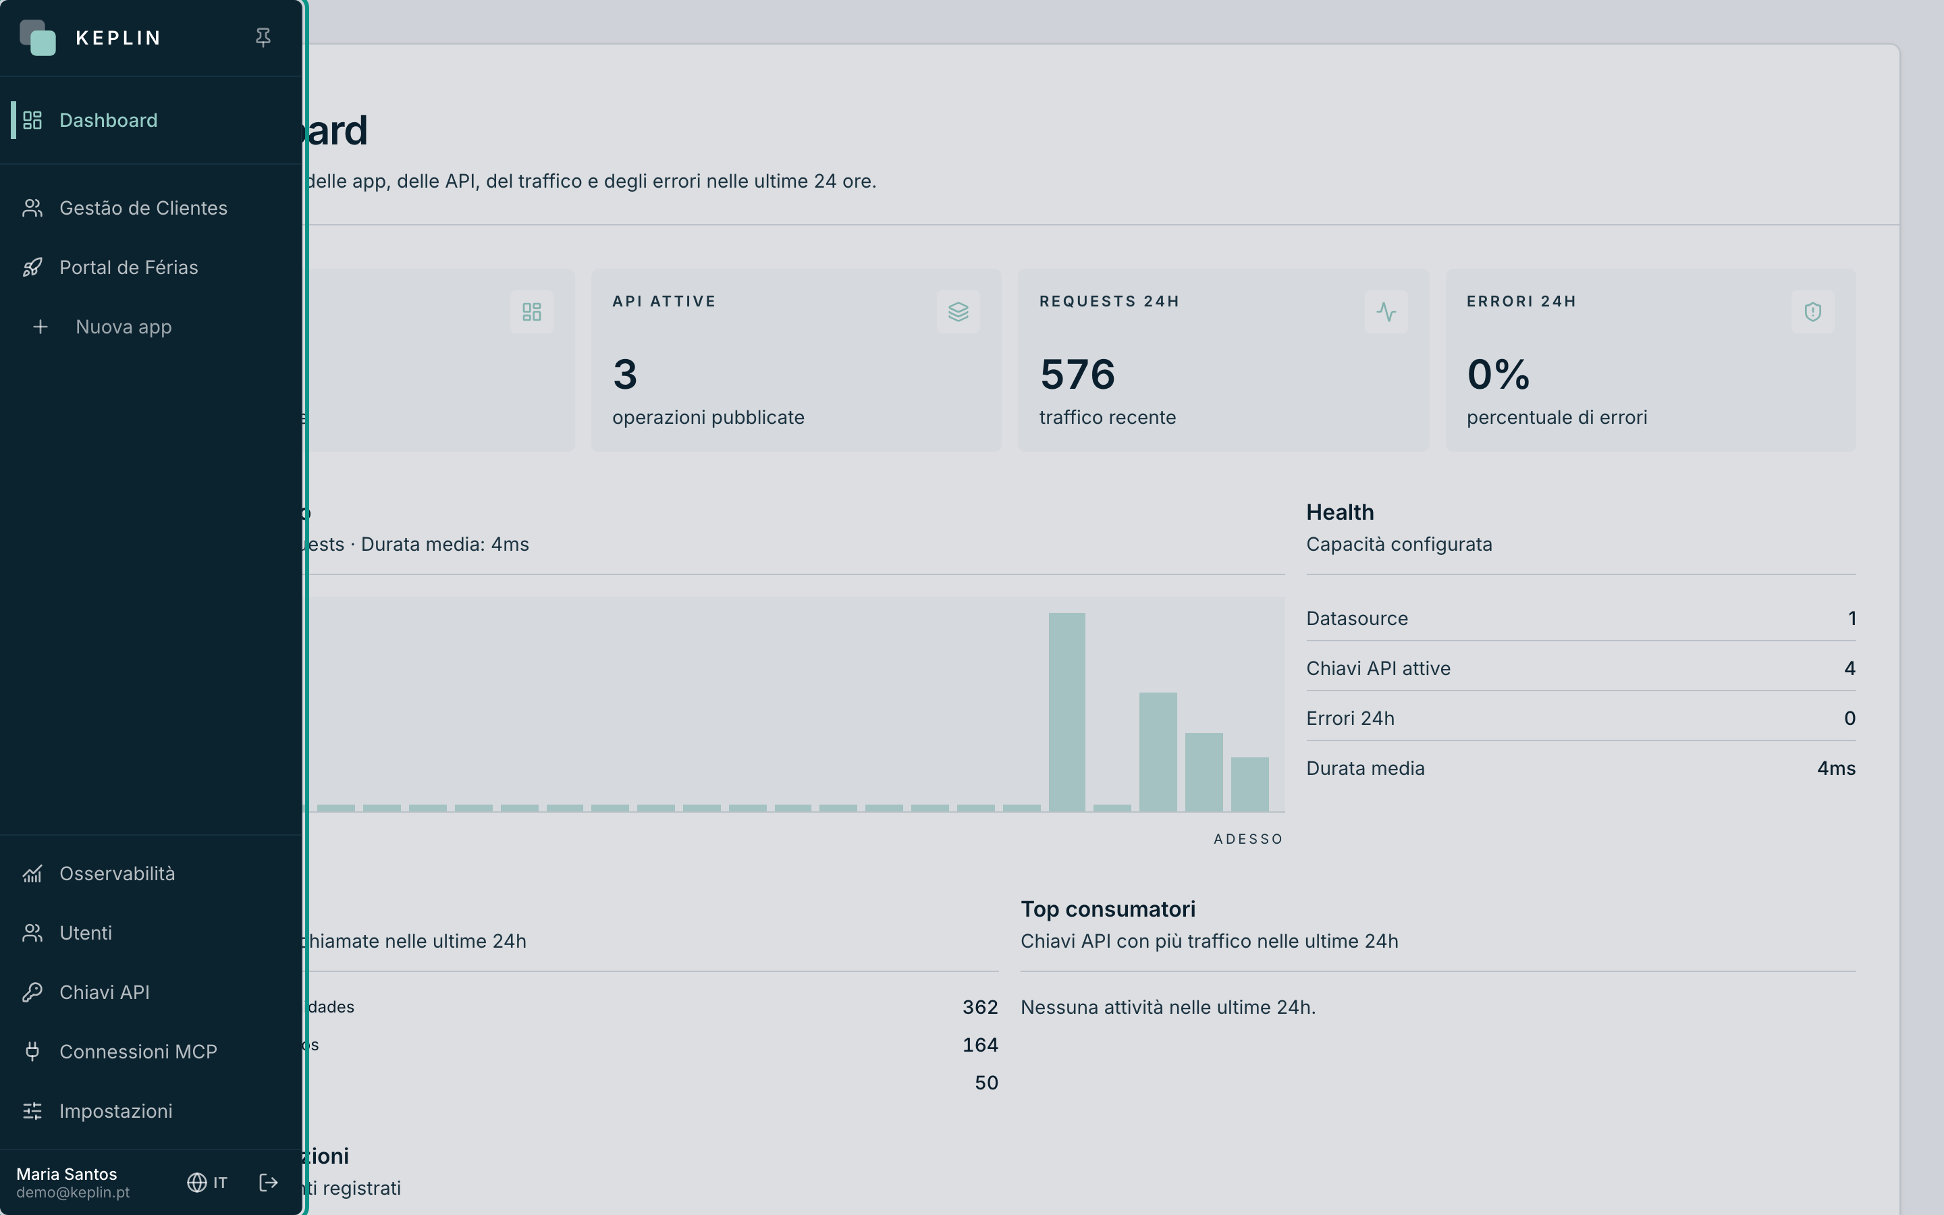Click the key icon for Chiavi API
This screenshot has height=1215, width=1944.
pyautogui.click(x=32, y=992)
